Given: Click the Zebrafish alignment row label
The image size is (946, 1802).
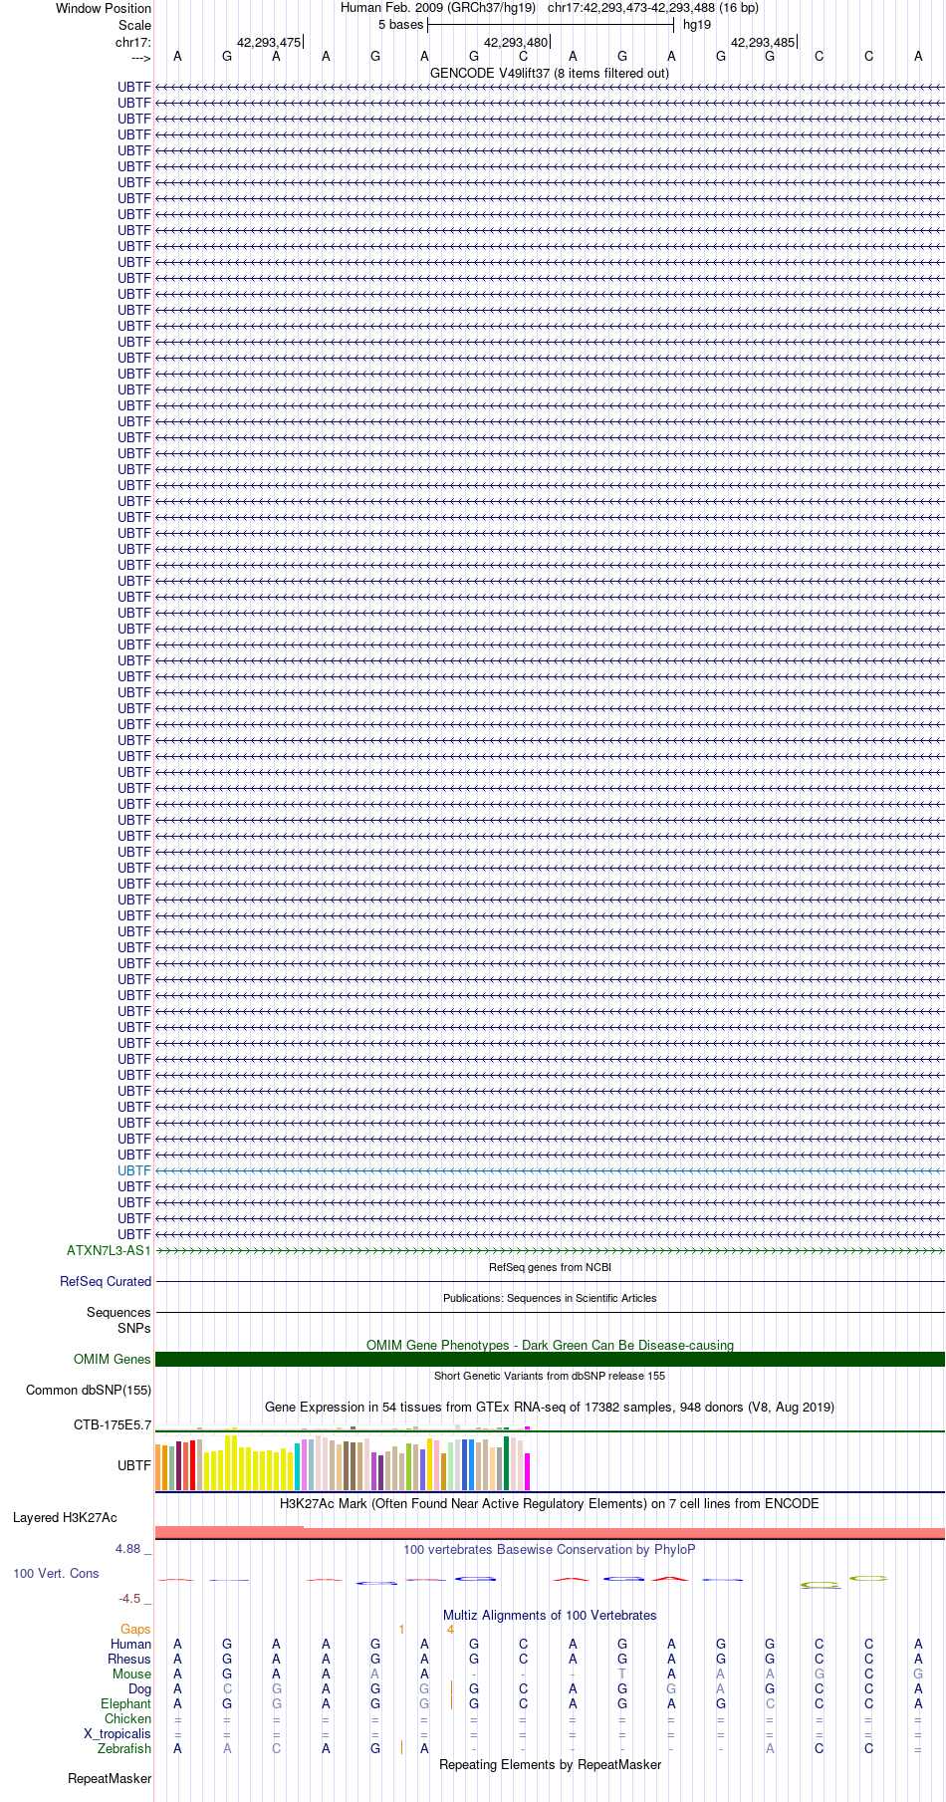Looking at the screenshot, I should pos(124,1748).
